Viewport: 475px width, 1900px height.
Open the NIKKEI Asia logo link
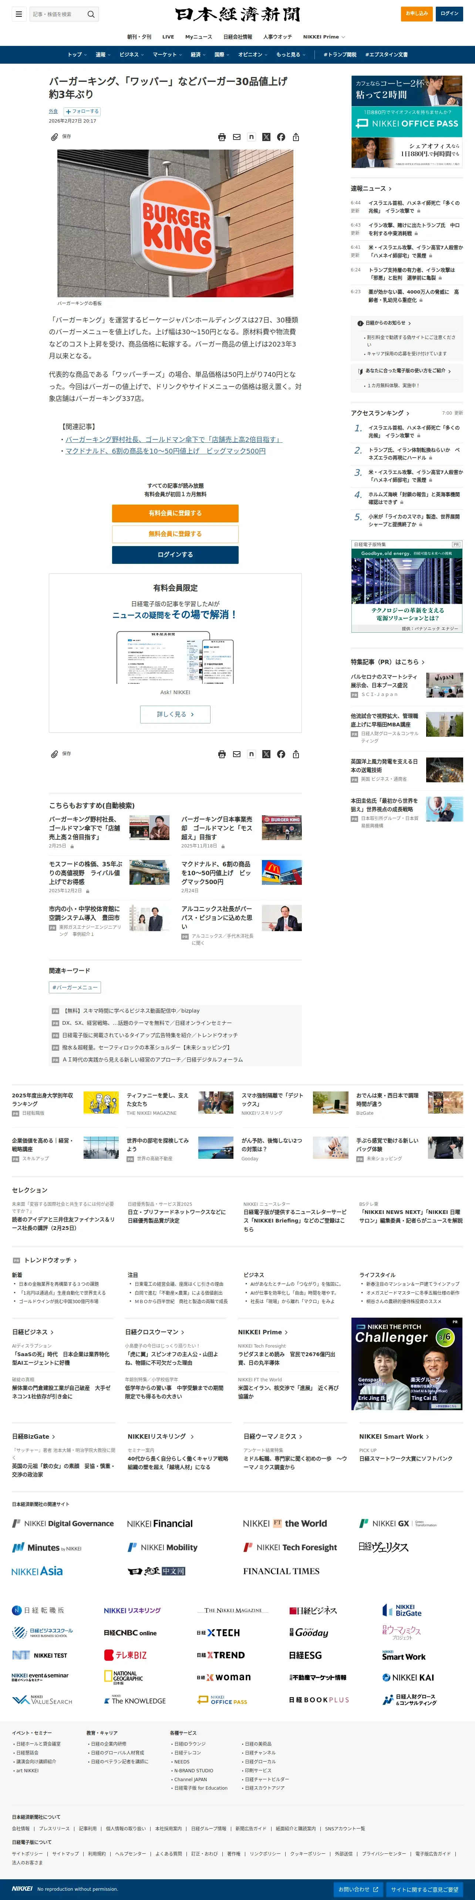[x=38, y=1571]
